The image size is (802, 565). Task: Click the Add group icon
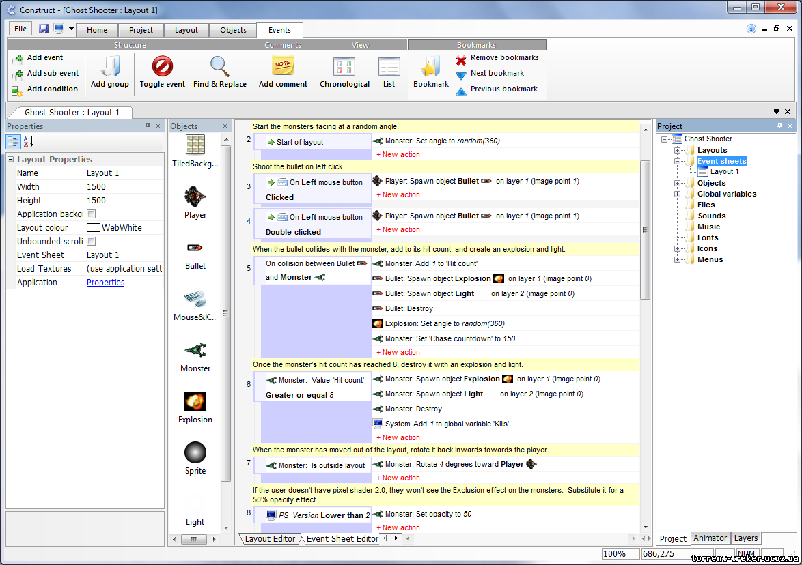point(109,67)
